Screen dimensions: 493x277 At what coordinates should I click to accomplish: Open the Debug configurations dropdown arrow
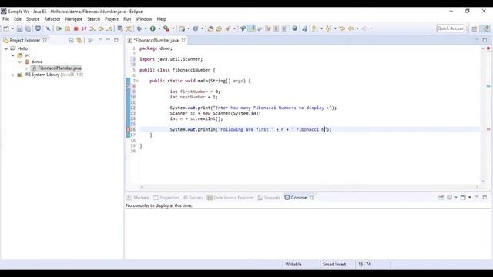coord(146,28)
